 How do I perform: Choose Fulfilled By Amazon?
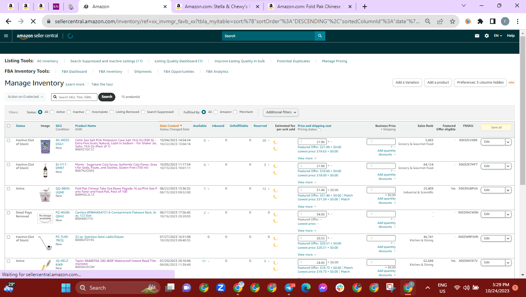(x=216, y=112)
